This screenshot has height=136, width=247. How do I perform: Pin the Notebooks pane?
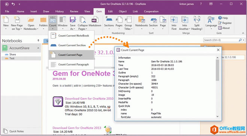point(38,41)
